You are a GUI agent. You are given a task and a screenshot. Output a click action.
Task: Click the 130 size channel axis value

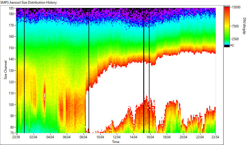(x=11, y=70)
